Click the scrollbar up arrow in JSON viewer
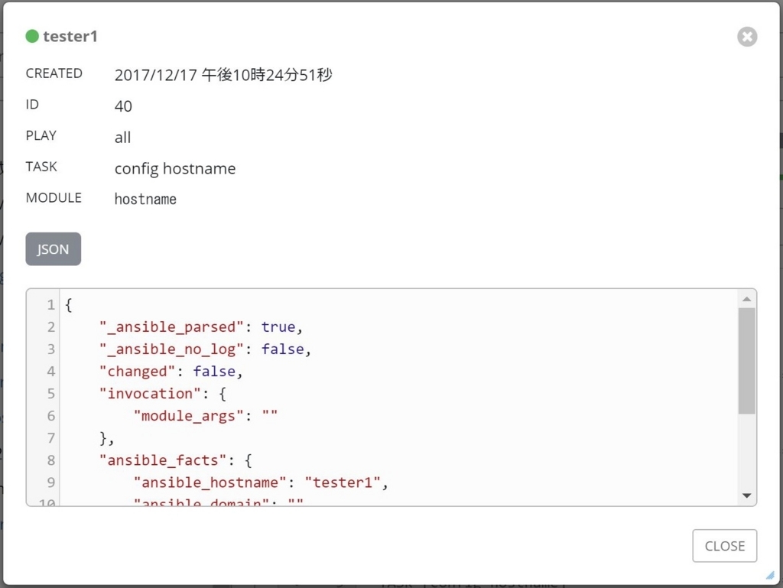 [747, 299]
